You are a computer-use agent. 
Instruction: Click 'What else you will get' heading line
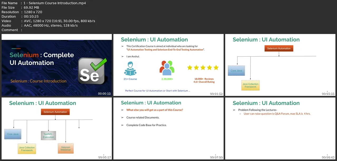click(x=155, y=110)
